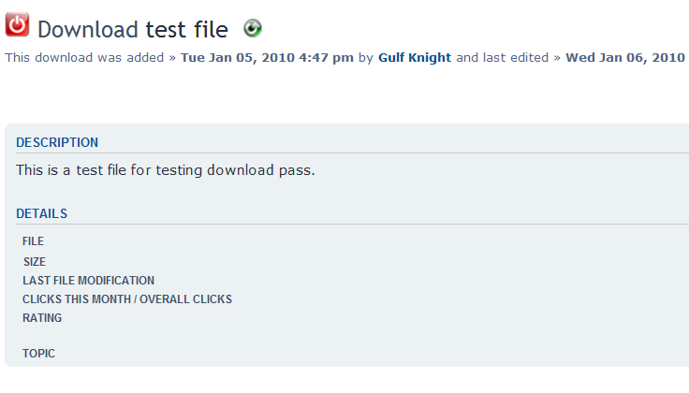Click the "Download test file" page title
The width and height of the screenshot is (689, 393).
132,30
